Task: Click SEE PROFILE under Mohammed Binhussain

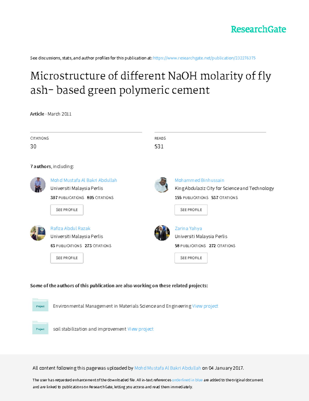Action: (x=191, y=210)
